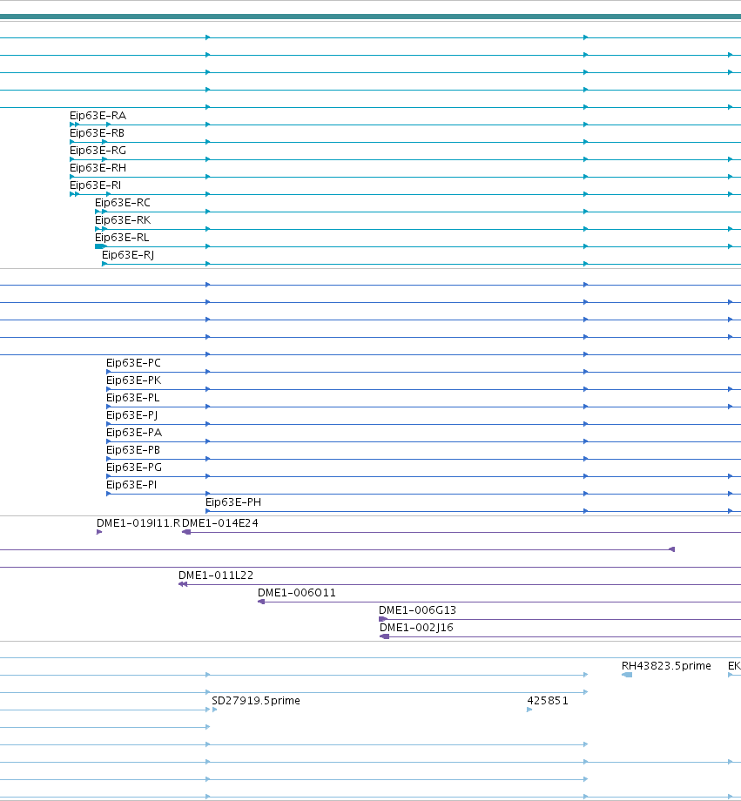This screenshot has width=741, height=801.
Task: Select the Eip63E-RA transcript label
Action: coord(98,116)
